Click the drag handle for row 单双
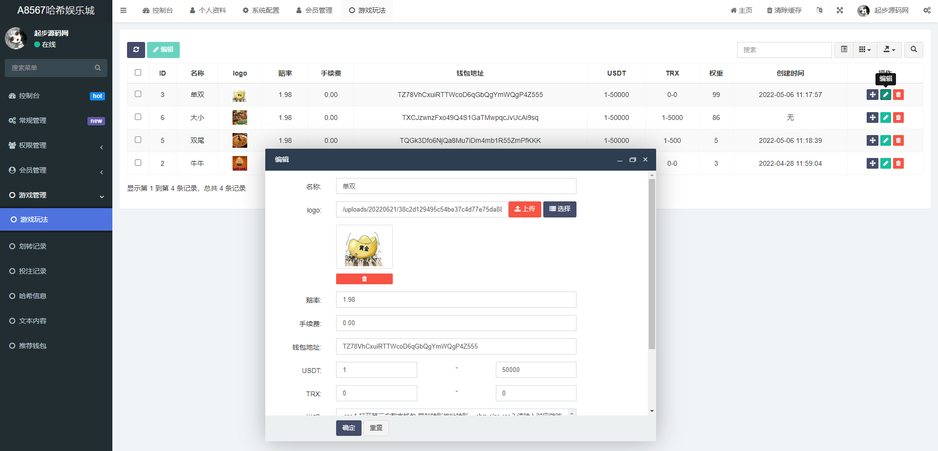The height and width of the screenshot is (451, 938). tap(873, 95)
